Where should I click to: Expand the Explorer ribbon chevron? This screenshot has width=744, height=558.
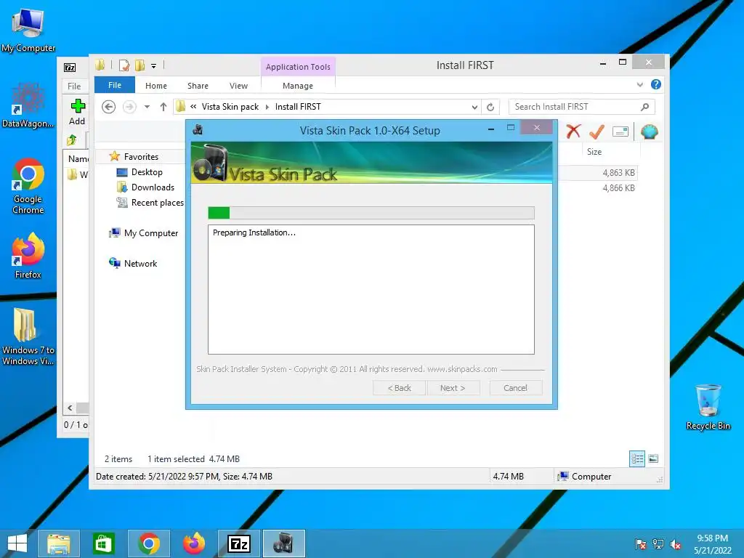(639, 84)
